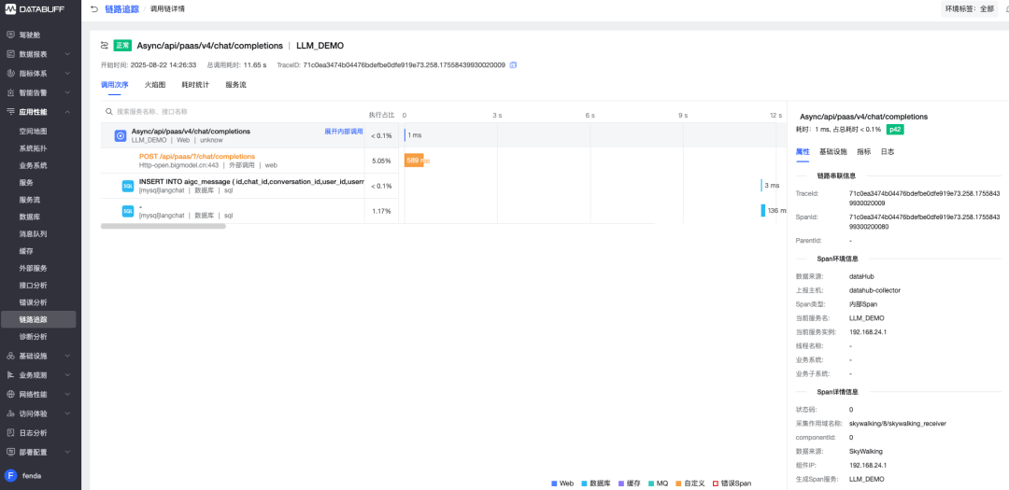Go to 链路追踪 via the breadcrumb link
Screen dimensions: 1009x490
coord(121,9)
